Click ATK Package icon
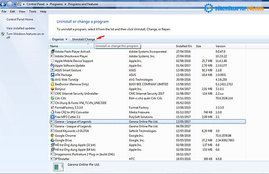Viewport: 269px width, 174px height. [52, 75]
